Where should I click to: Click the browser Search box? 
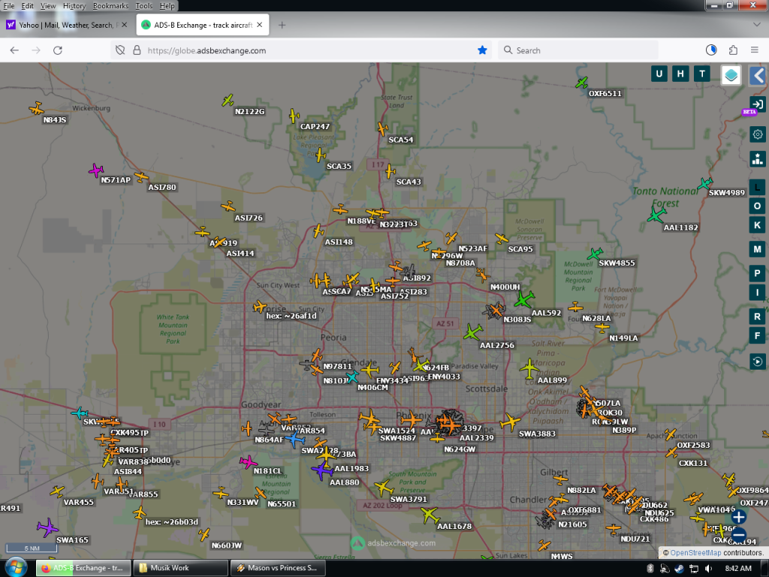tap(578, 50)
